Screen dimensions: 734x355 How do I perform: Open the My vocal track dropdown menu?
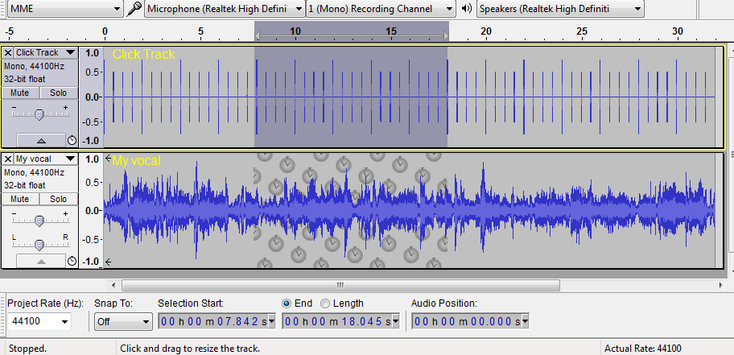tap(45, 159)
